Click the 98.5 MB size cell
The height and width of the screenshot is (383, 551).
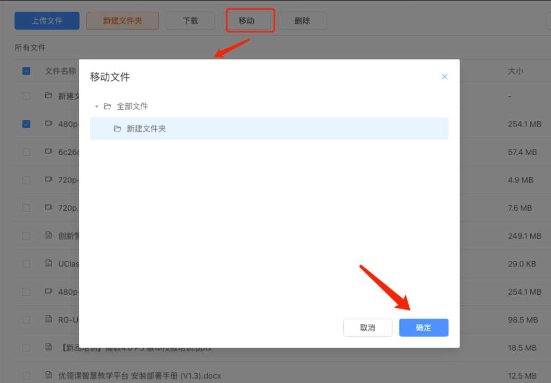point(523,320)
